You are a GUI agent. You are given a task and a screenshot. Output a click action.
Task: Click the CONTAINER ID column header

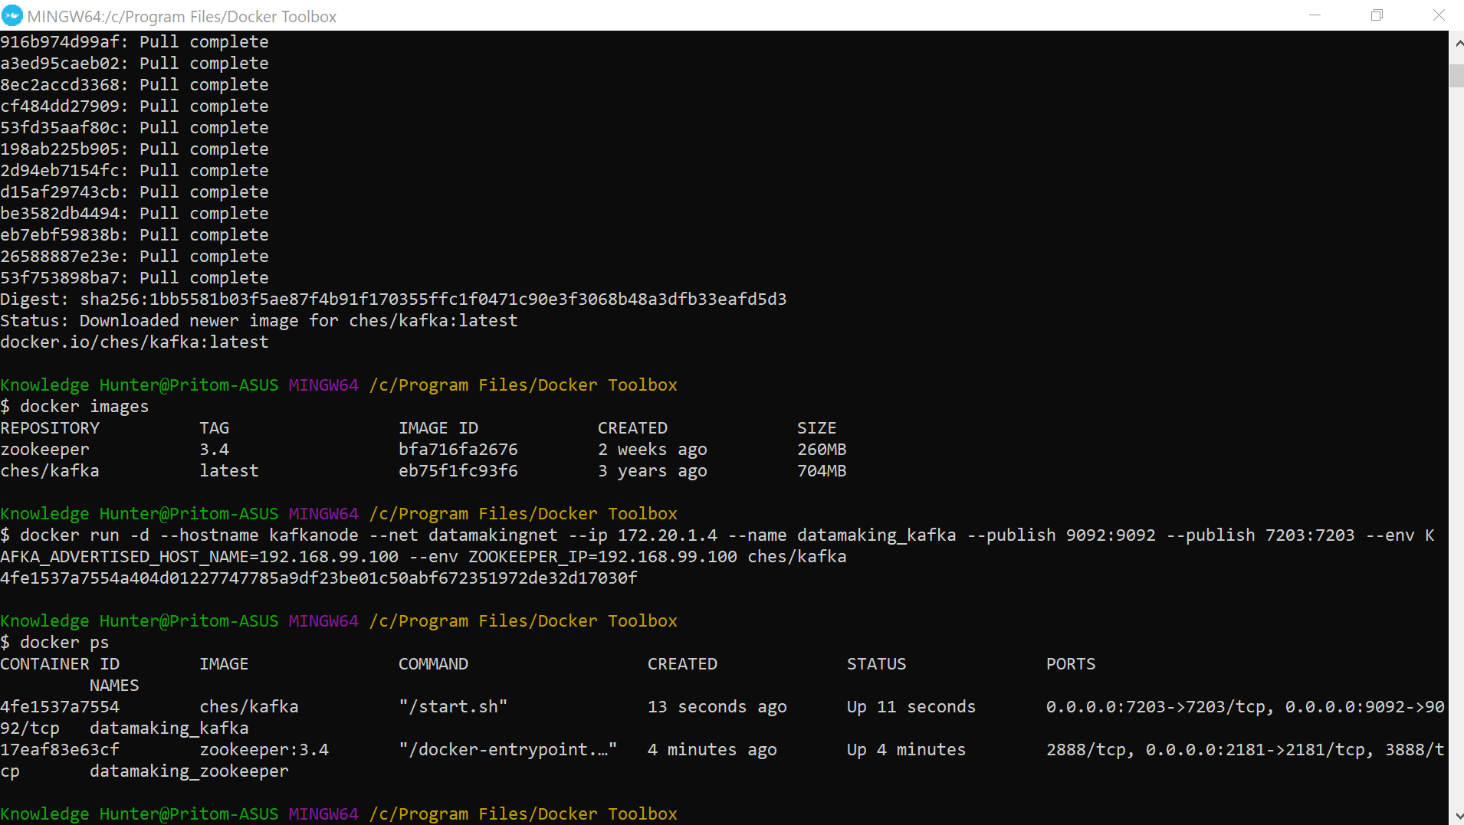click(x=60, y=664)
